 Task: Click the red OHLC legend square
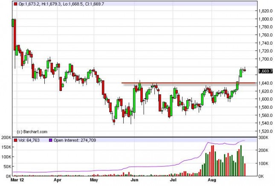click(16, 4)
